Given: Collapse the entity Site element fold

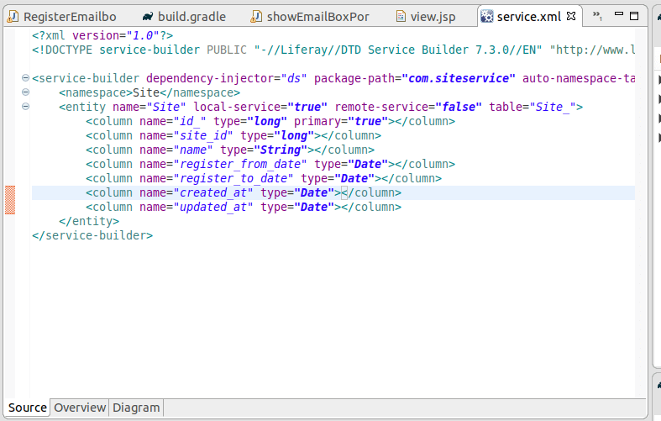Looking at the screenshot, I should 25,107.
